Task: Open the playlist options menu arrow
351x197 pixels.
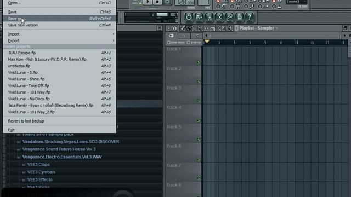Action: [169, 28]
